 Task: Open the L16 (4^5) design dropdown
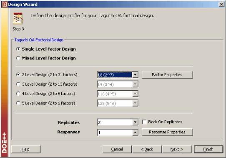tap(135, 94)
